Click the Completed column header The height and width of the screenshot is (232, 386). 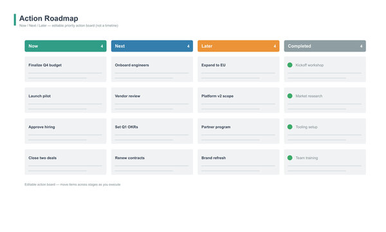pyautogui.click(x=325, y=46)
